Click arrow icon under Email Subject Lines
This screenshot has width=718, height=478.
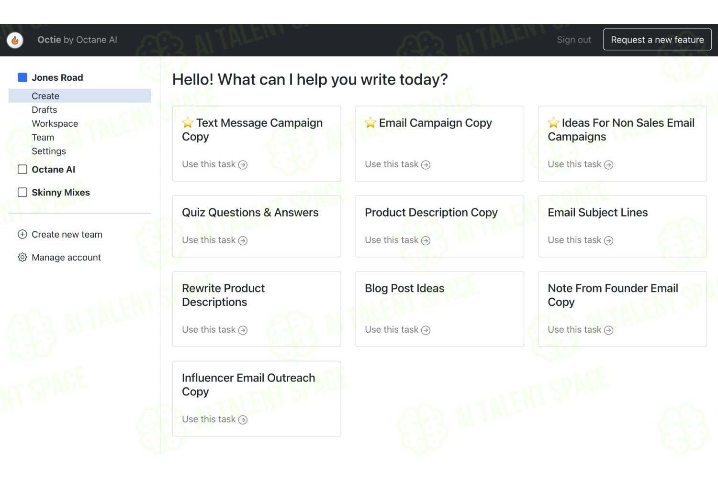click(609, 240)
